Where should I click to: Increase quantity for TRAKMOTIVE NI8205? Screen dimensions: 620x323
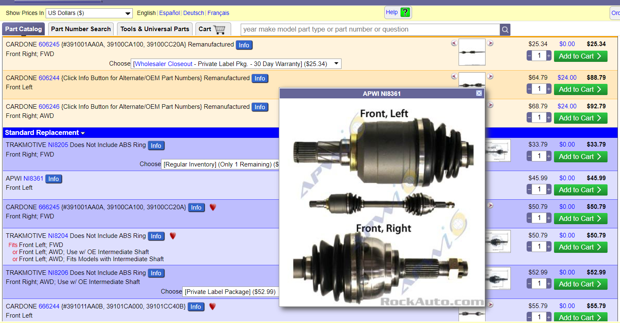pos(549,157)
